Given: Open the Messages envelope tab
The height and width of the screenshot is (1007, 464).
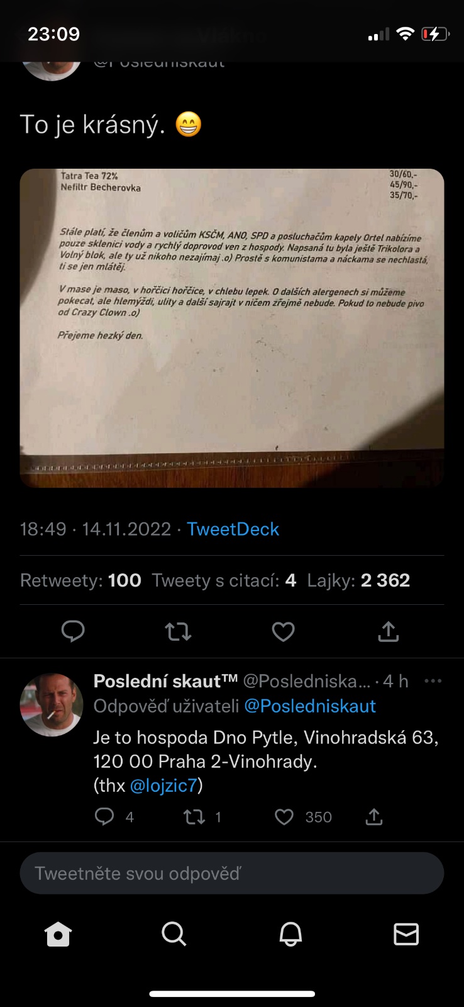Looking at the screenshot, I should (406, 934).
